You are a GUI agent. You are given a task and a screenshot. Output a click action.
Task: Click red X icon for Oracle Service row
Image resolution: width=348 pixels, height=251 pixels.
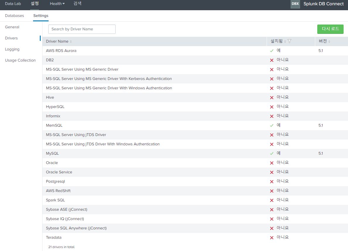tap(272, 172)
